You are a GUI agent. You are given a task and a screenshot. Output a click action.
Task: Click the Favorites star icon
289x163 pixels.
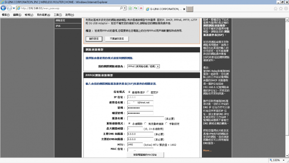(281, 9)
